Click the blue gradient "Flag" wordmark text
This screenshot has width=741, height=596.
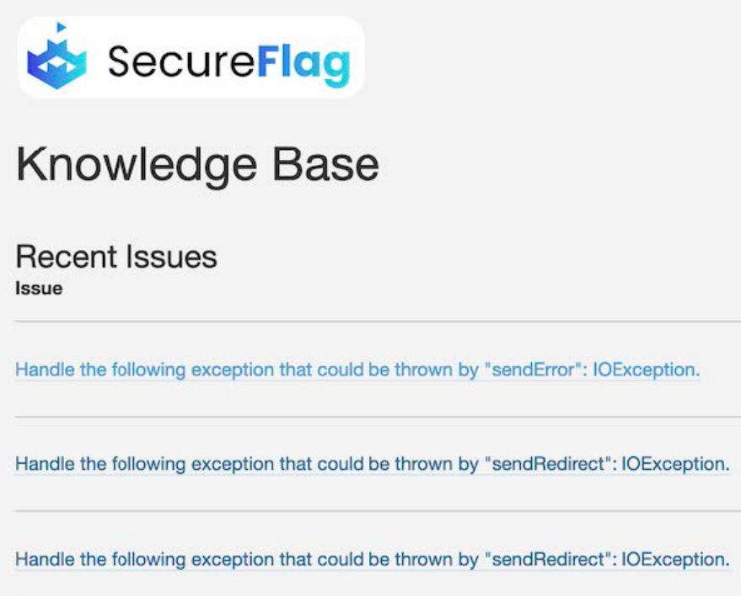pyautogui.click(x=303, y=65)
